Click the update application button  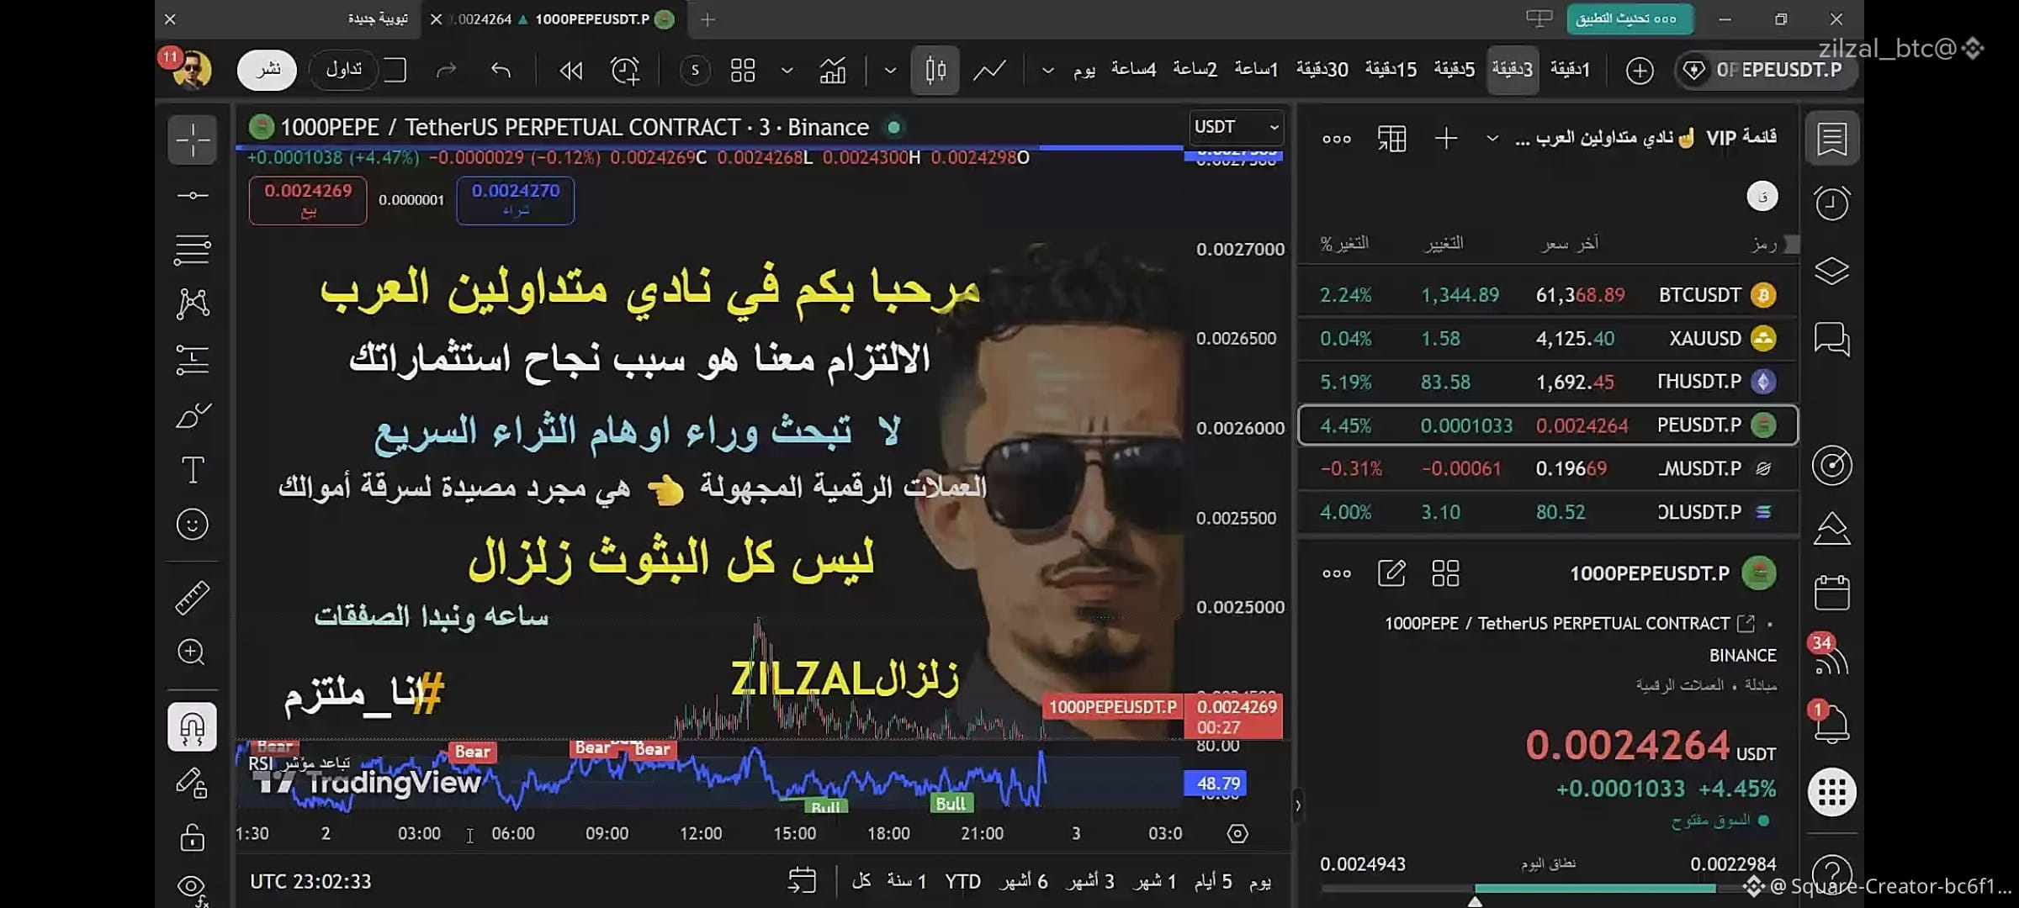tap(1630, 19)
